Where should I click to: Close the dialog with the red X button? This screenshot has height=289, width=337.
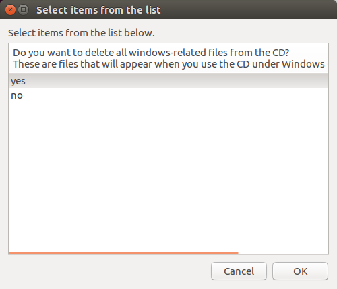[10, 10]
